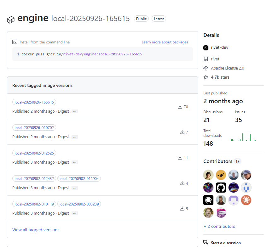Expand digest for local-20250926-010702
This screenshot has height=247, width=278.
click(x=75, y=137)
